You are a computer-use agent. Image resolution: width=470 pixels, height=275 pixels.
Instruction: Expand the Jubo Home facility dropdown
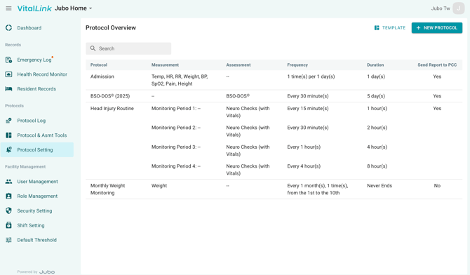pos(73,8)
